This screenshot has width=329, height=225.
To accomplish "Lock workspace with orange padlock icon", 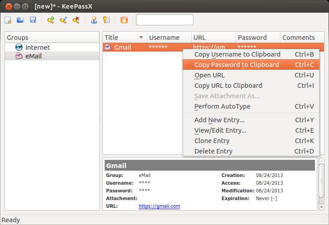I will 124,20.
